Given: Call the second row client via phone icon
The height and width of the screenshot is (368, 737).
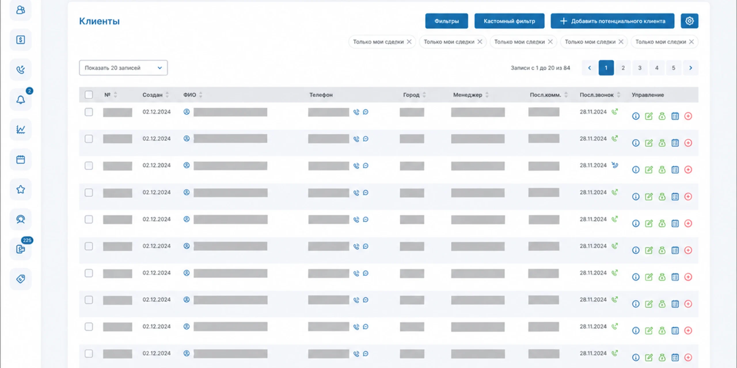Looking at the screenshot, I should (x=356, y=139).
